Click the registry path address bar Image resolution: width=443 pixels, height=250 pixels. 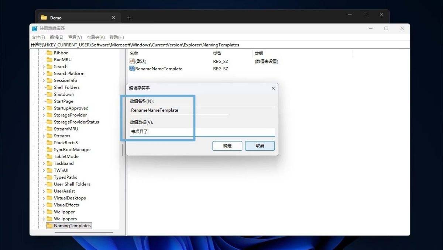click(x=220, y=45)
